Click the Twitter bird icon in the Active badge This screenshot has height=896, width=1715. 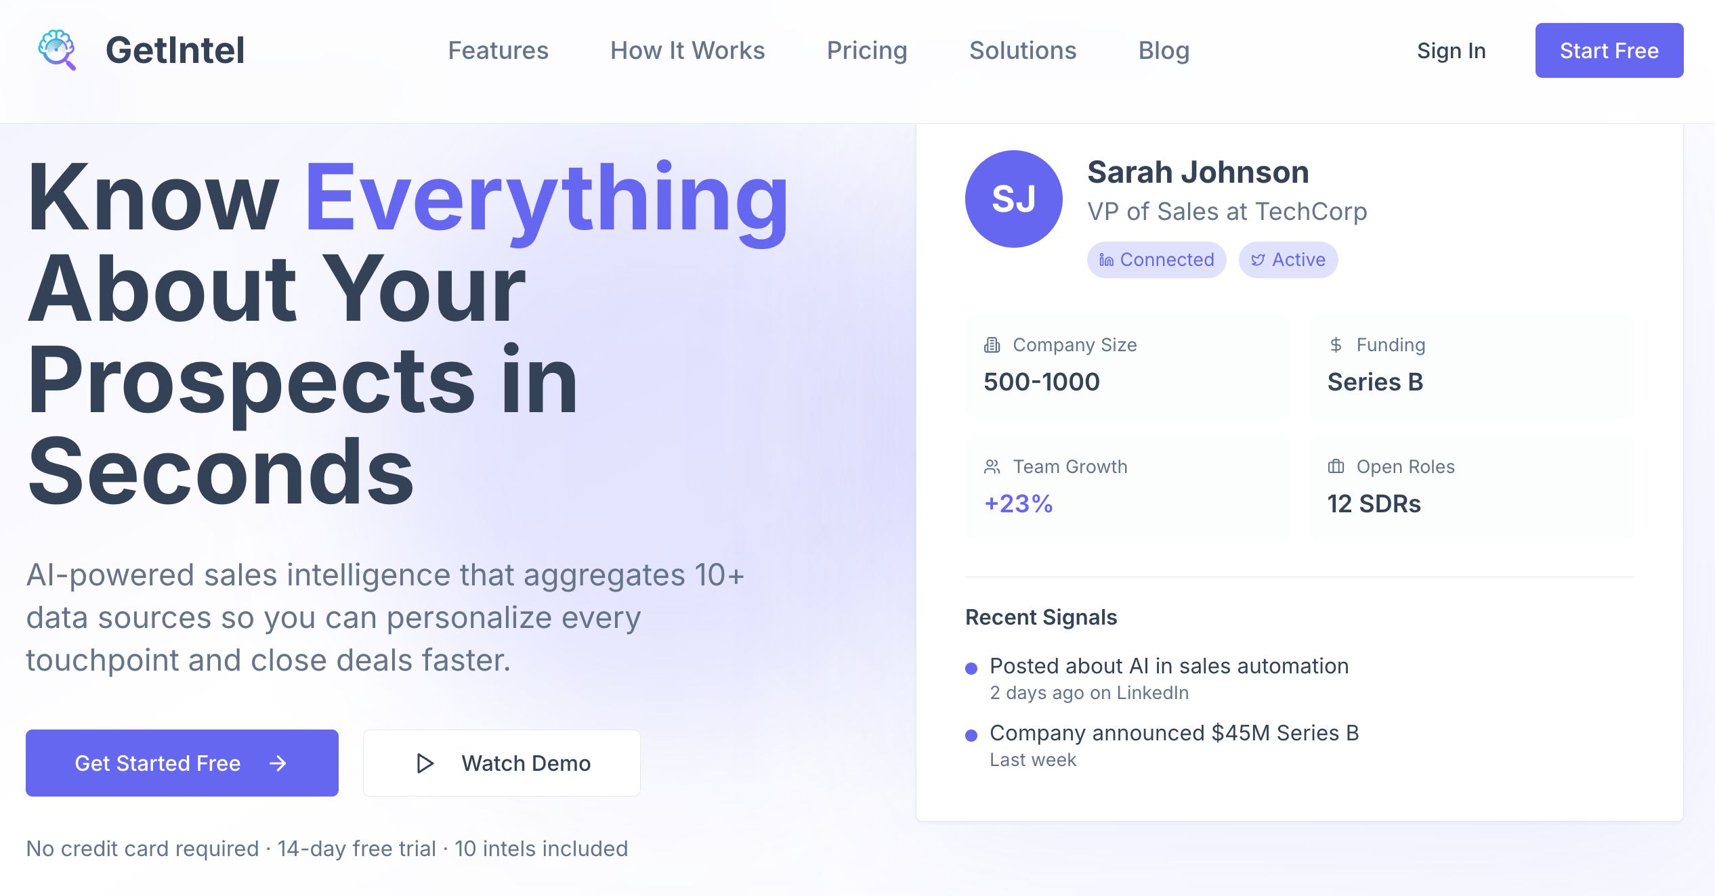(1258, 260)
